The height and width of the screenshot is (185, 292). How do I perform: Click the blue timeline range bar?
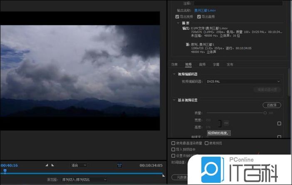coord(82,173)
